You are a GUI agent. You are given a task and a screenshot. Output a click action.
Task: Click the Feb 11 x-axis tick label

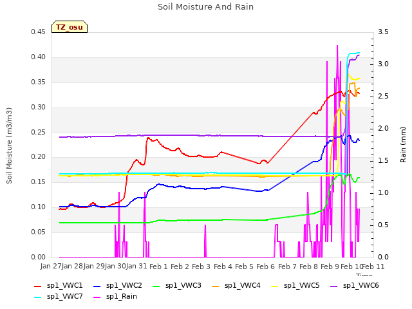pyautogui.click(x=373, y=267)
